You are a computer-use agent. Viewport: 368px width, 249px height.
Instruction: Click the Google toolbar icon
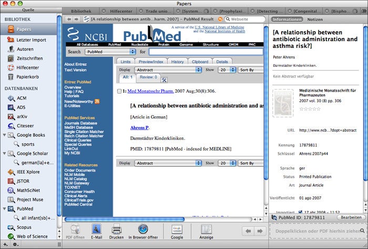[177, 230]
